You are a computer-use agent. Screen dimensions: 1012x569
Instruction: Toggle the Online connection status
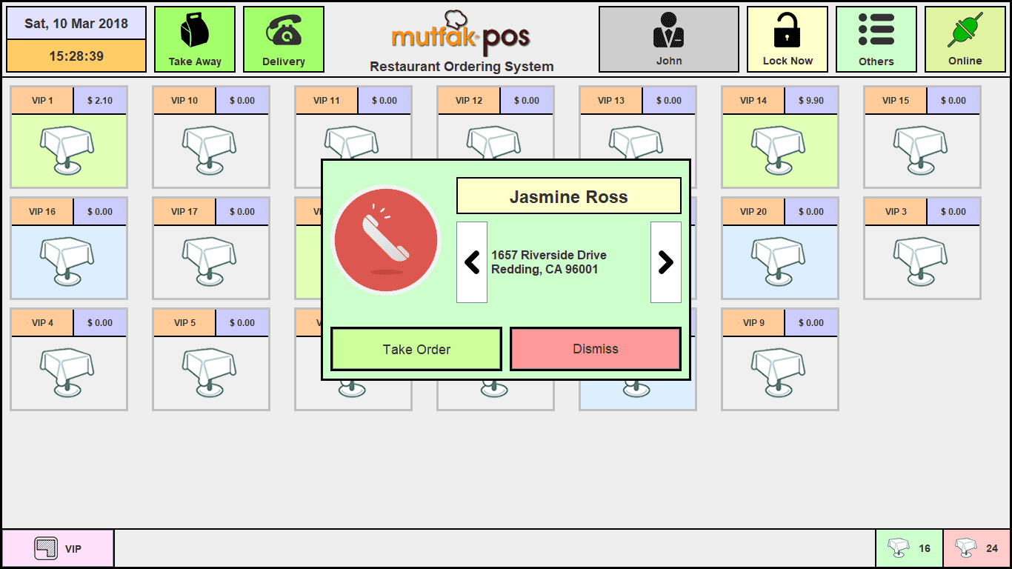click(965, 40)
